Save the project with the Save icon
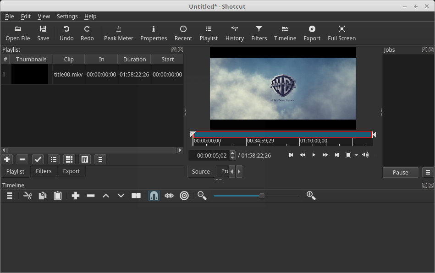 pyautogui.click(x=43, y=33)
